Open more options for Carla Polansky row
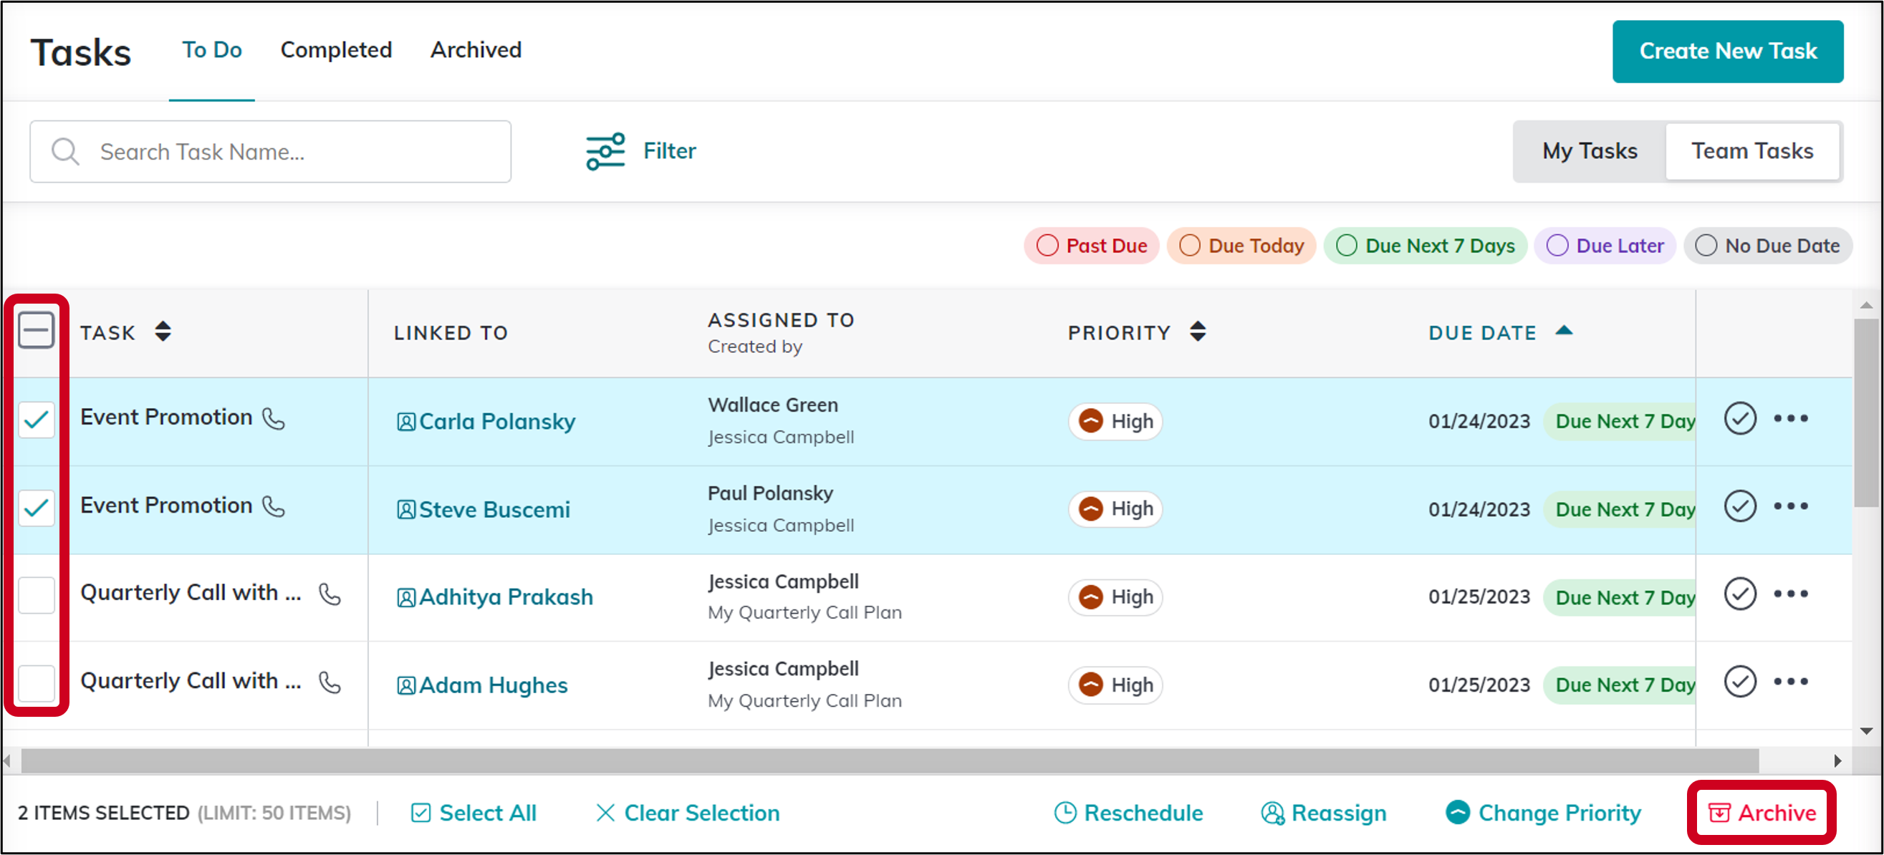The image size is (1884, 855). coord(1790,418)
